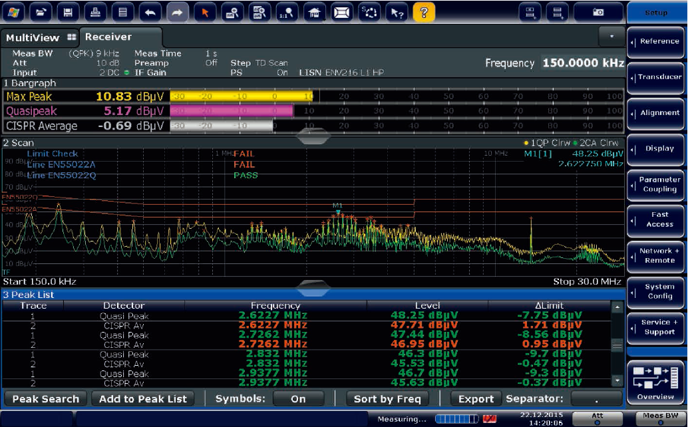Click the Separator period button
The height and width of the screenshot is (427, 688).
(x=597, y=399)
